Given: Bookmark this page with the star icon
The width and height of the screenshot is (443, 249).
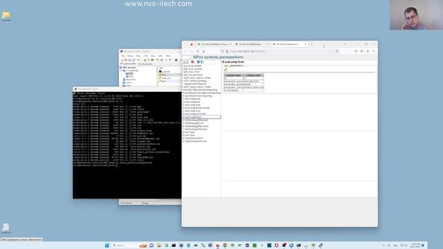Looking at the screenshot, I should (337, 51).
